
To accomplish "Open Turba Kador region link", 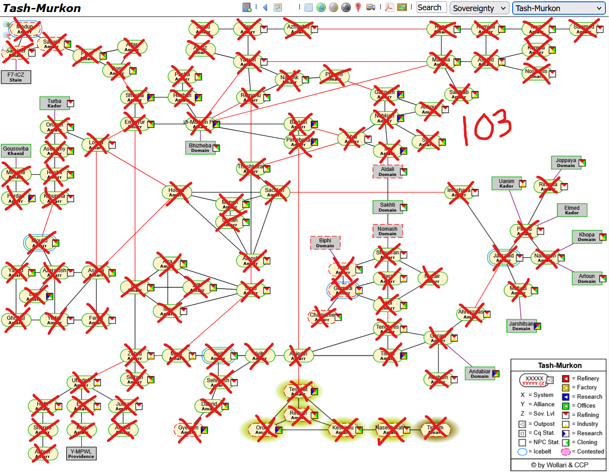I will 54,103.
